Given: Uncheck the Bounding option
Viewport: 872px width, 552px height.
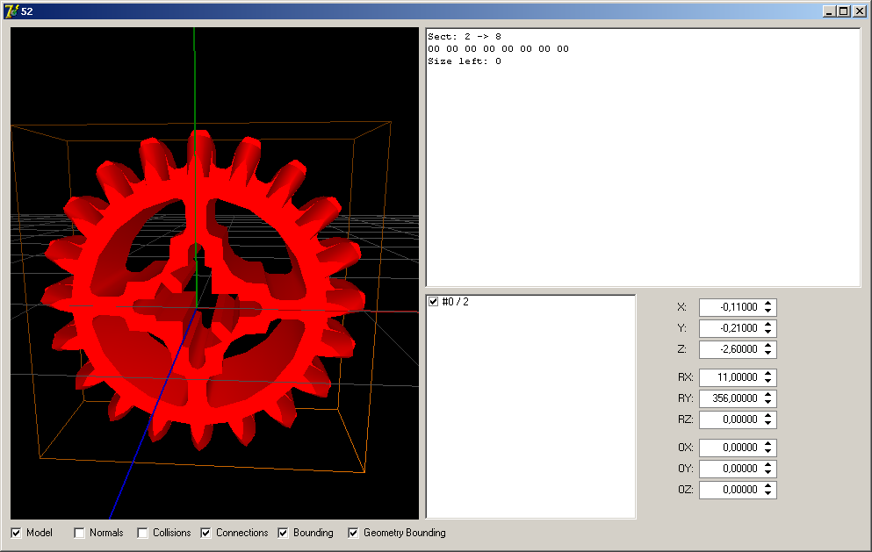Looking at the screenshot, I should pyautogui.click(x=284, y=533).
